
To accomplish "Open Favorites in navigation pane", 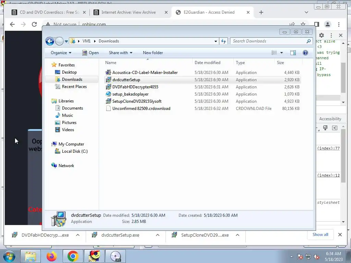I will point(66,65).
